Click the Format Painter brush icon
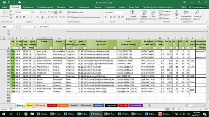209x117 pixels. point(10,18)
